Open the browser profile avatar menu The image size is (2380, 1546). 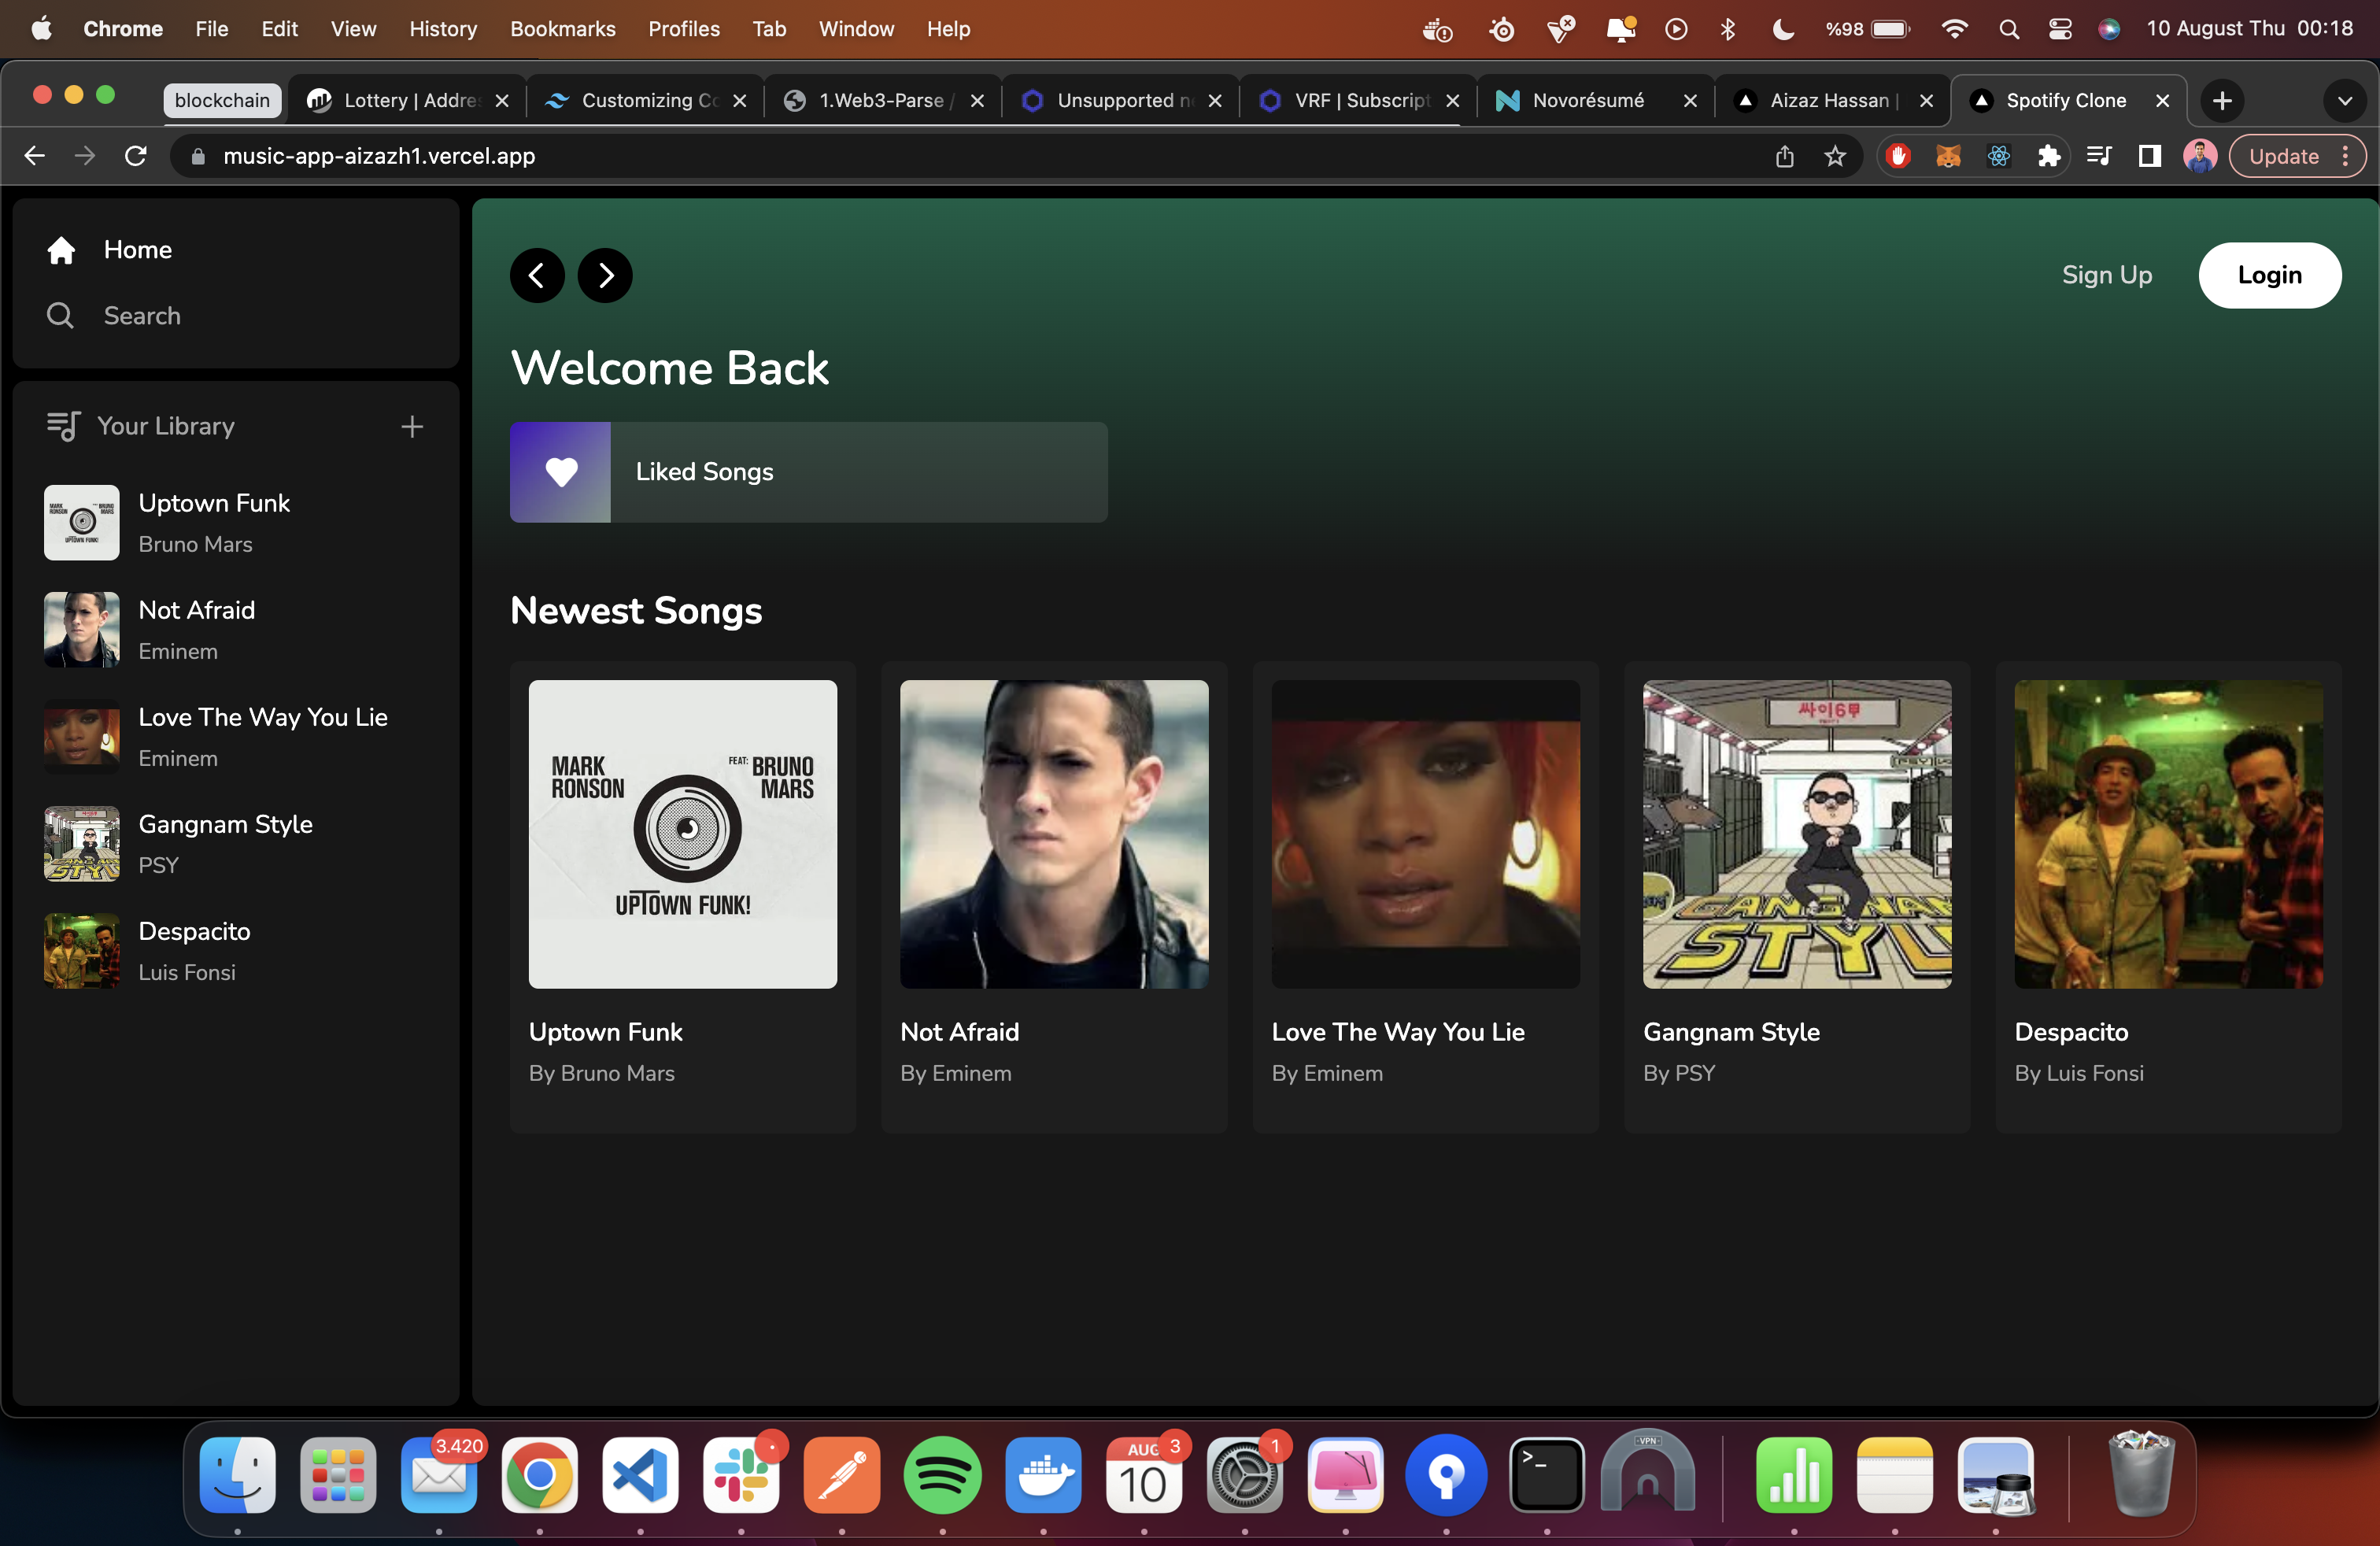tap(2199, 156)
